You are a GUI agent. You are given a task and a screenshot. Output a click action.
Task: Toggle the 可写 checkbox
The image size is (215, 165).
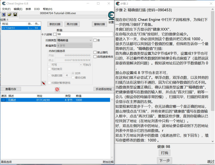pos(49,65)
